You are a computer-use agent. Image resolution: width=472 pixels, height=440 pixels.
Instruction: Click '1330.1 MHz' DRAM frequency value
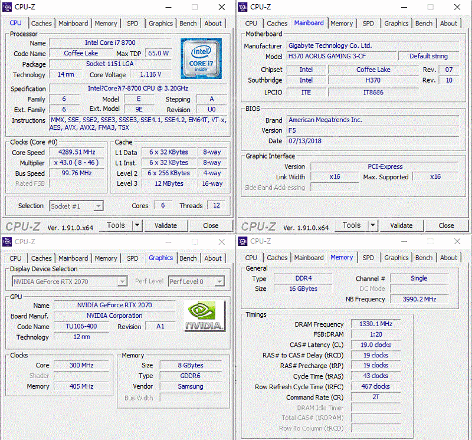coord(376,324)
